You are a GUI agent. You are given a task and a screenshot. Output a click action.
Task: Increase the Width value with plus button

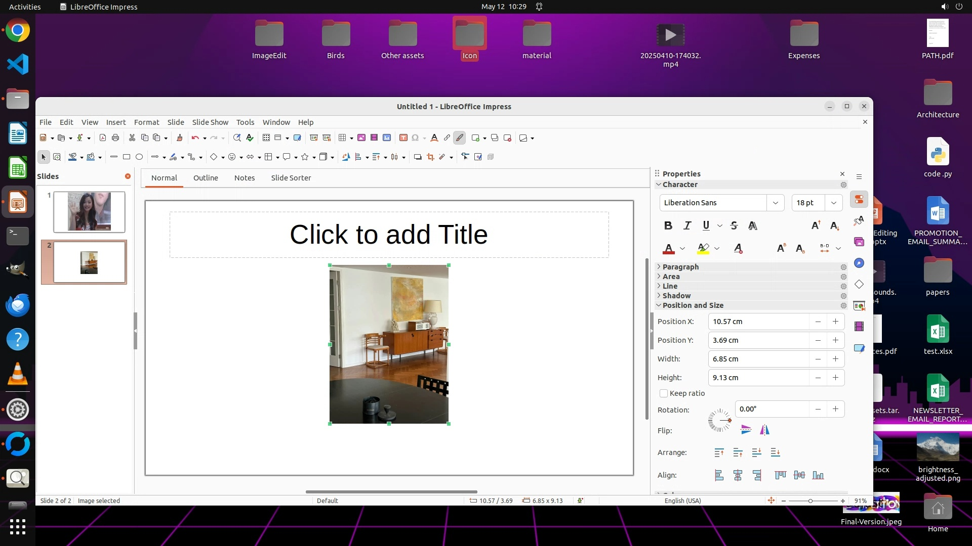835,359
